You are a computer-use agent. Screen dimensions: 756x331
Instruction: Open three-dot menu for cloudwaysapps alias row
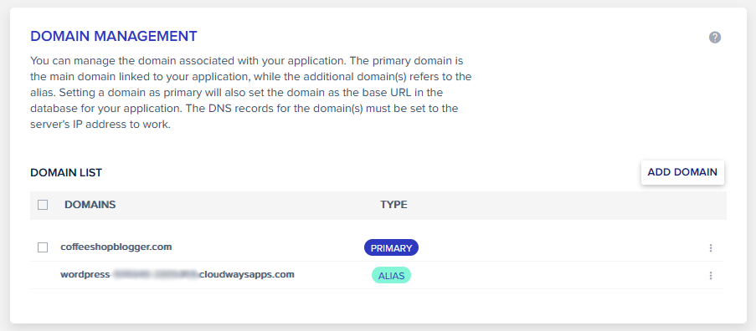click(710, 275)
